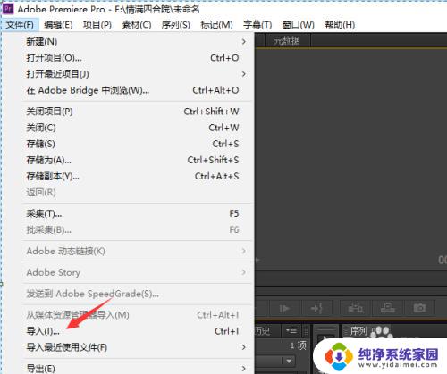Select the 序列 timeline tab

358,330
